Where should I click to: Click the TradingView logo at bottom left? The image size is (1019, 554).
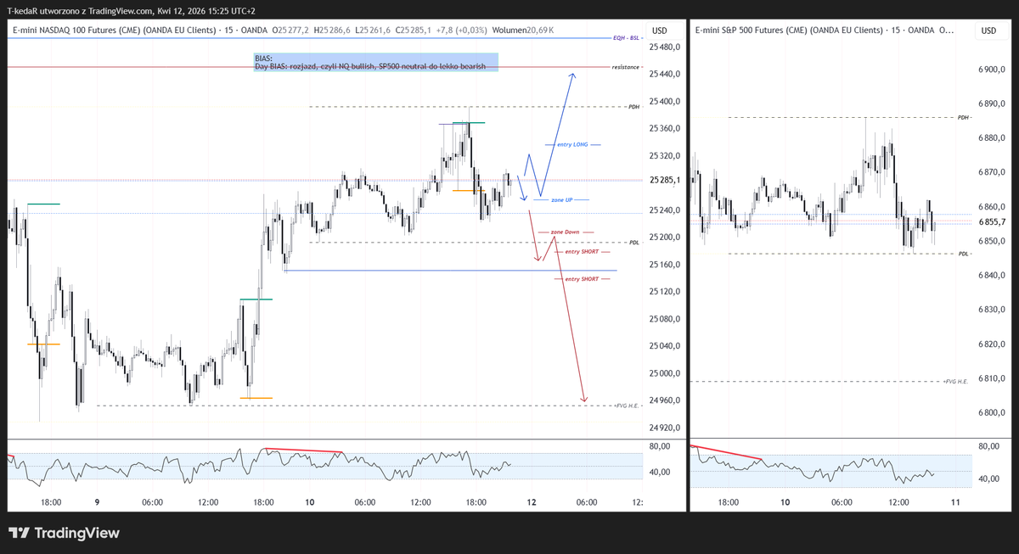(x=64, y=533)
